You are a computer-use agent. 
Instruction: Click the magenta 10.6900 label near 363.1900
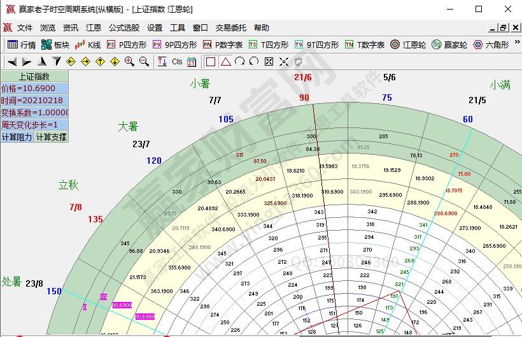(145, 317)
